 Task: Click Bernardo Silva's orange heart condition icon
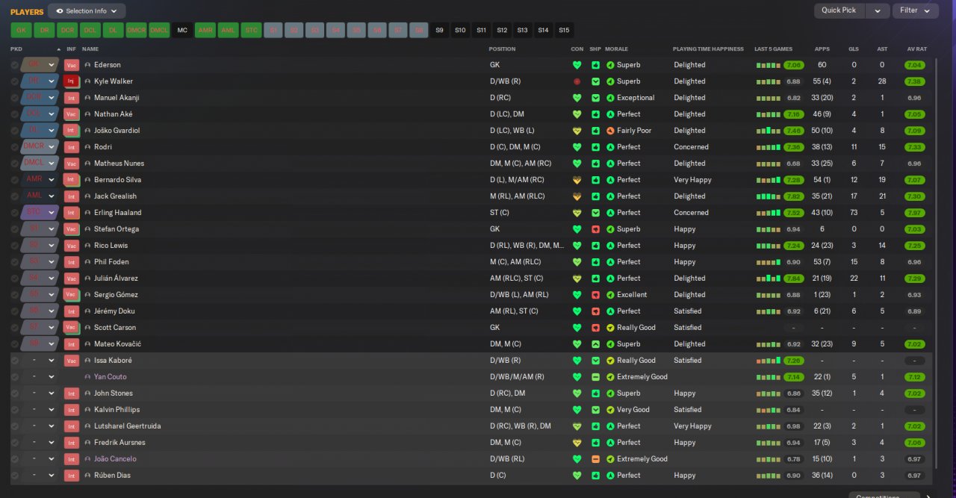pyautogui.click(x=577, y=180)
